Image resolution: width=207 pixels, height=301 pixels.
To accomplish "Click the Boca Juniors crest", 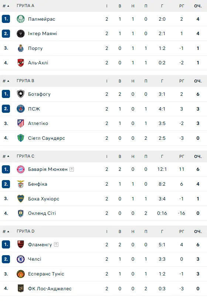I will pyautogui.click(x=21, y=199).
